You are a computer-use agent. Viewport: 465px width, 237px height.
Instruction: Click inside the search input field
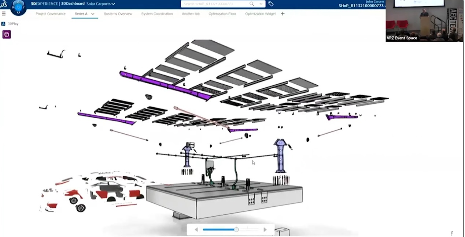214,4
